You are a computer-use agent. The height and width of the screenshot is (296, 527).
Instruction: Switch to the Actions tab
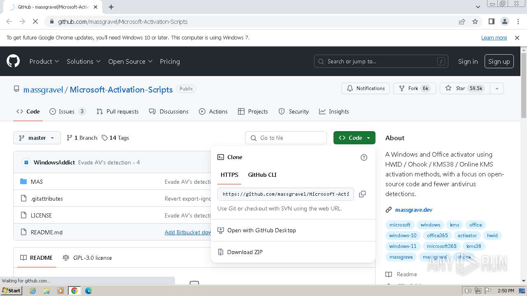[213, 111]
